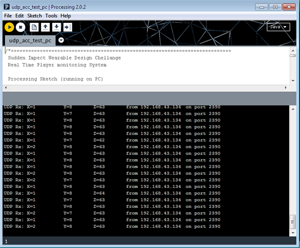Click the console scrollbar thumb
300x248 pixels.
point(293,222)
